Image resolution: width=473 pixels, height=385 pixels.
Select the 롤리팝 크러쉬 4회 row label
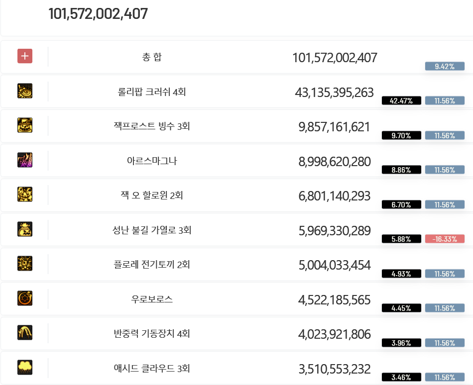(x=152, y=92)
